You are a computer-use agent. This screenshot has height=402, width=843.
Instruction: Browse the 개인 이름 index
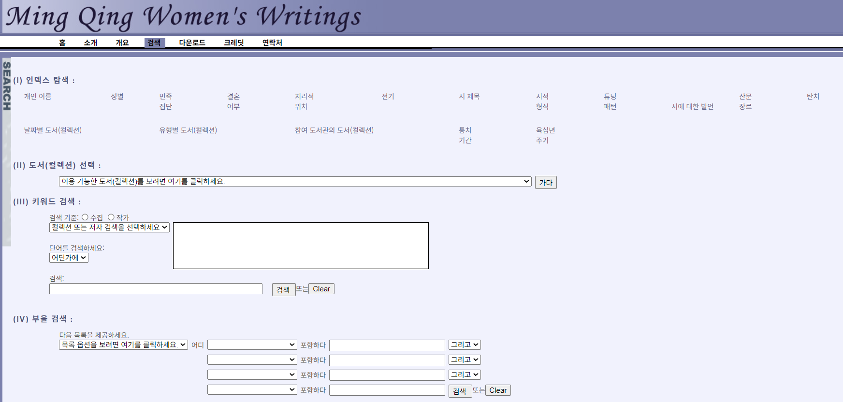point(38,97)
